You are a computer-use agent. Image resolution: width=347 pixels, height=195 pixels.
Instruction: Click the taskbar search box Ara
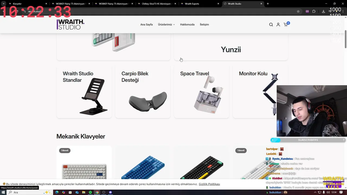[x=29, y=192]
